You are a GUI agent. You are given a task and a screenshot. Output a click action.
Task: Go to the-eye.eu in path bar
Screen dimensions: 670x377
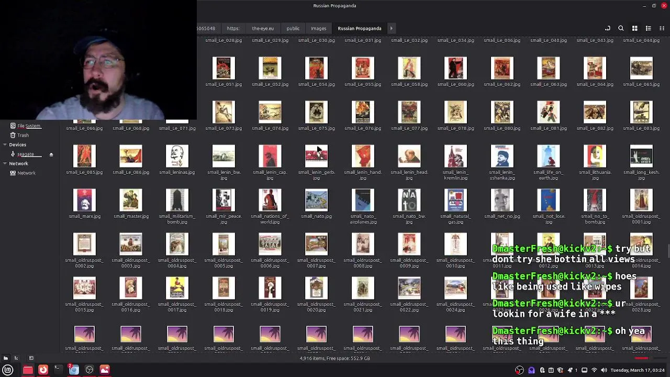263,28
